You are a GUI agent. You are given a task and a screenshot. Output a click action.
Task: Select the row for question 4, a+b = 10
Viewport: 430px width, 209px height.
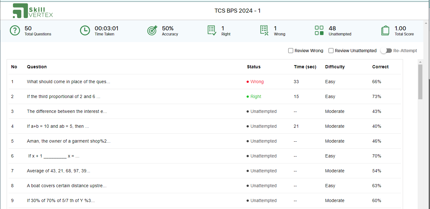(x=205, y=126)
